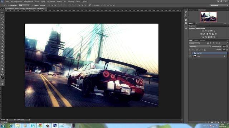The image size is (229, 128).
Task: Select the Path Selection tool
Action: [2, 63]
